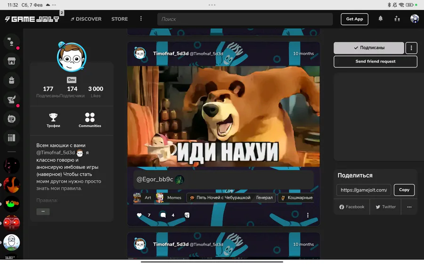Place a sticker on the bear post
424x265 pixels.
click(187, 215)
